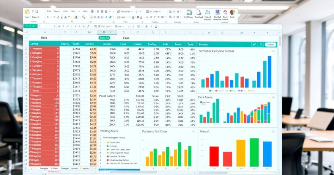Expand the chevron on the bar chart panel
This screenshot has height=175, width=334.
click(x=194, y=131)
